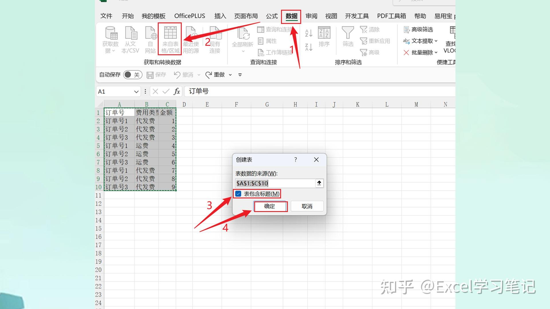Viewport: 550px width, 309px height.
Task: Open the Name Box dropdown showing A1
Action: pos(136,91)
